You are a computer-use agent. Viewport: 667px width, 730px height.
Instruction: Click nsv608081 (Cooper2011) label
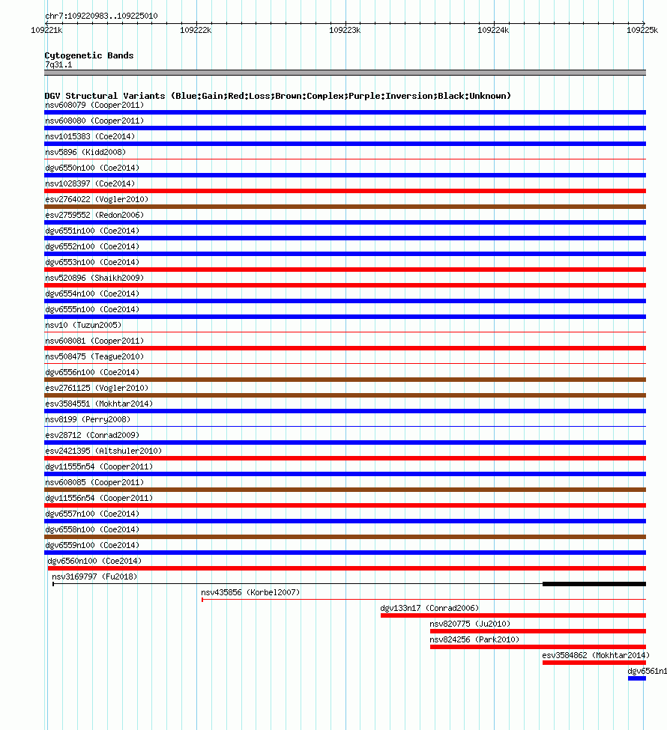coord(94,341)
